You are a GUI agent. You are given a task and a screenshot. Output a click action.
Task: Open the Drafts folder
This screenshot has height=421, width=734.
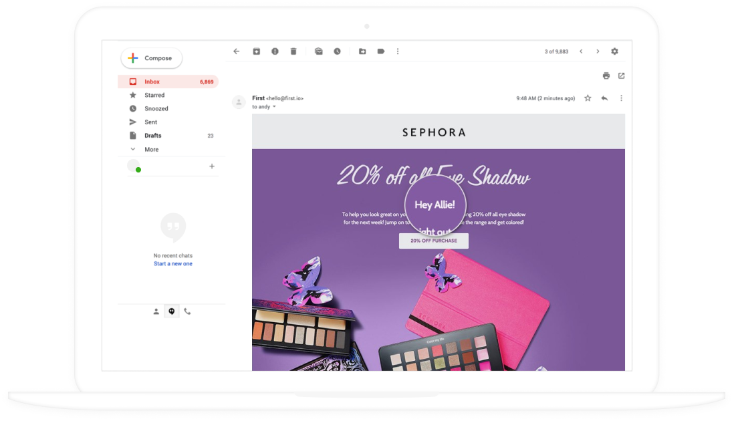(153, 136)
